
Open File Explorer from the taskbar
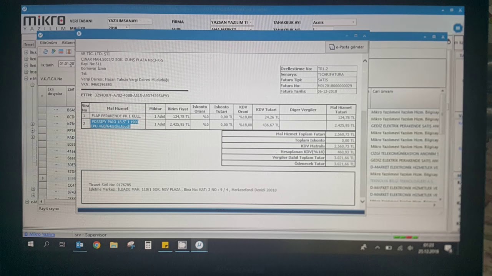[x=114, y=245]
